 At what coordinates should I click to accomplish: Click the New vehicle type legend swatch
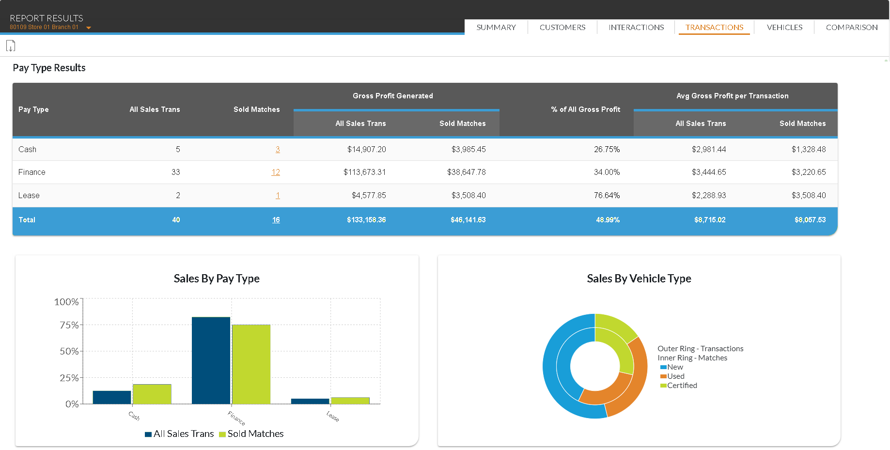pyautogui.click(x=663, y=367)
